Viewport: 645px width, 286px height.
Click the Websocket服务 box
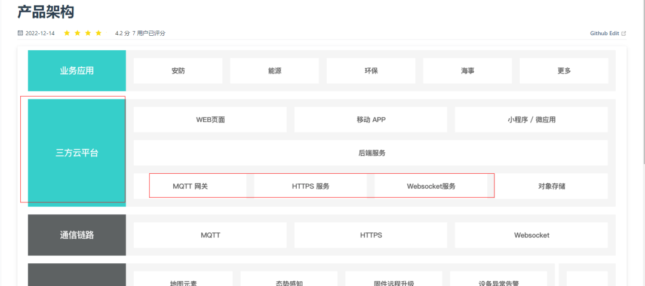point(431,186)
